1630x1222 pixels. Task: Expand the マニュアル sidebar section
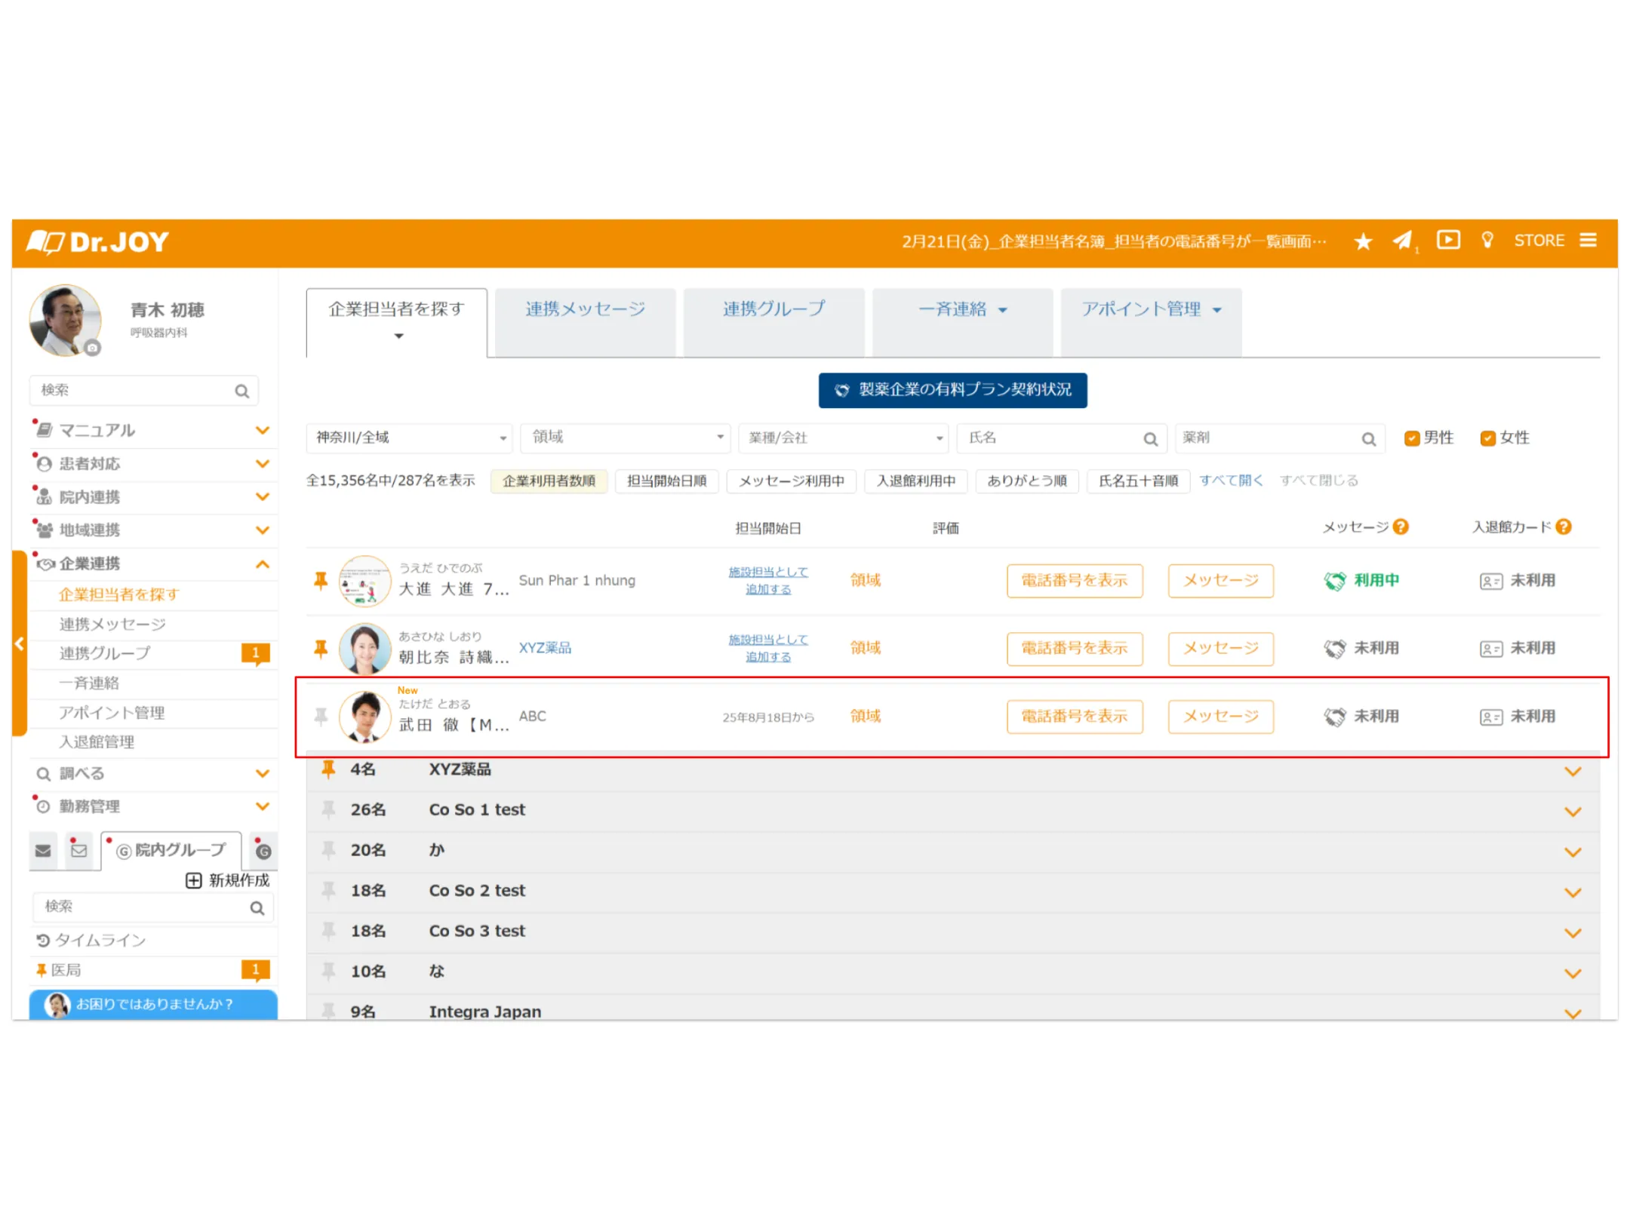tap(262, 430)
